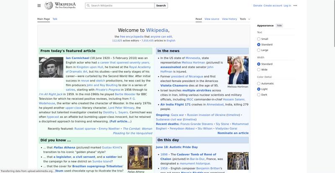Select Wide width option
Image resolution: width=335 pixels, height=173 pixels.
coord(259,69)
